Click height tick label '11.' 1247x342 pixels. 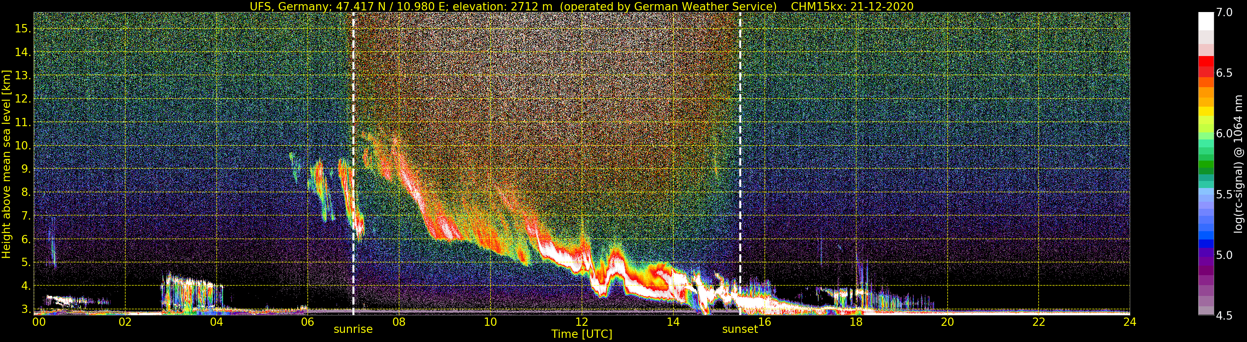(23, 122)
